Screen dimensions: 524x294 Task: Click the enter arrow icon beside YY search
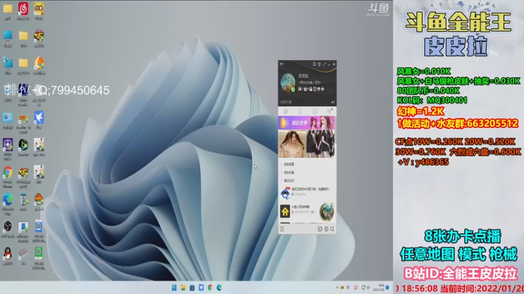(x=333, y=102)
